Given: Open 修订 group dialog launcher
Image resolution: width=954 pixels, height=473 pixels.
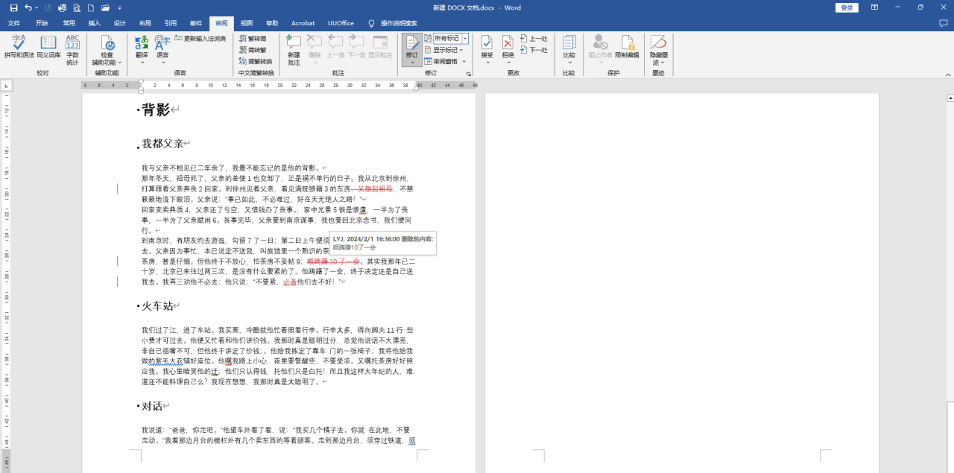Looking at the screenshot, I should pos(469,74).
